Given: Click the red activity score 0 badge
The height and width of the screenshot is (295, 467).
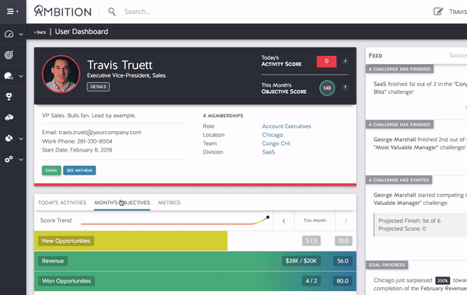Looking at the screenshot, I should point(326,61).
